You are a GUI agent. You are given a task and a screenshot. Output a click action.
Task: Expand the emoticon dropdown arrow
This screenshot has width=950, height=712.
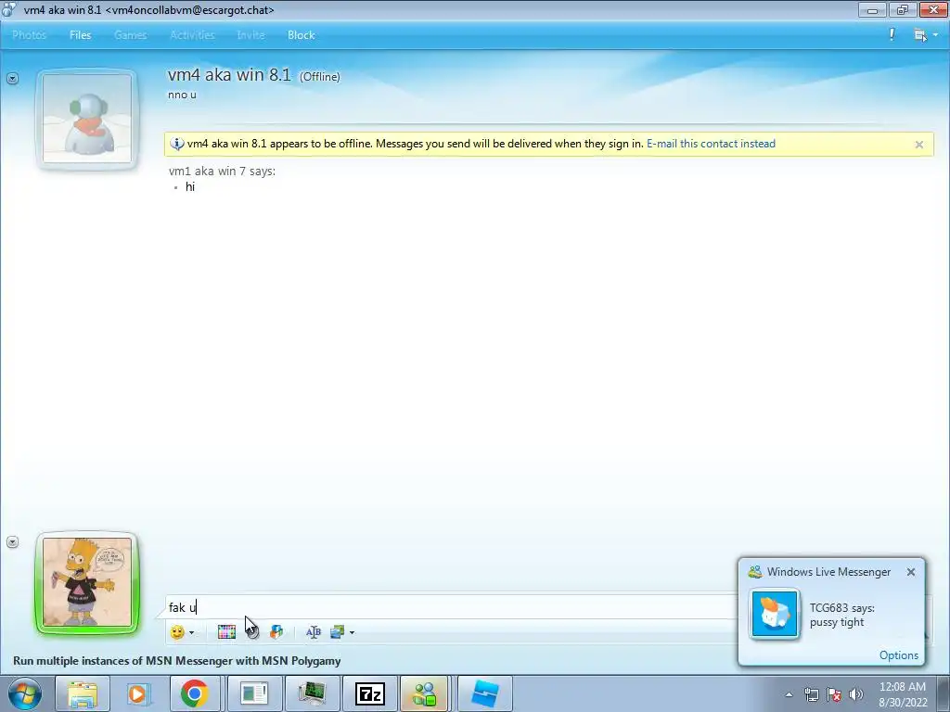coord(191,632)
